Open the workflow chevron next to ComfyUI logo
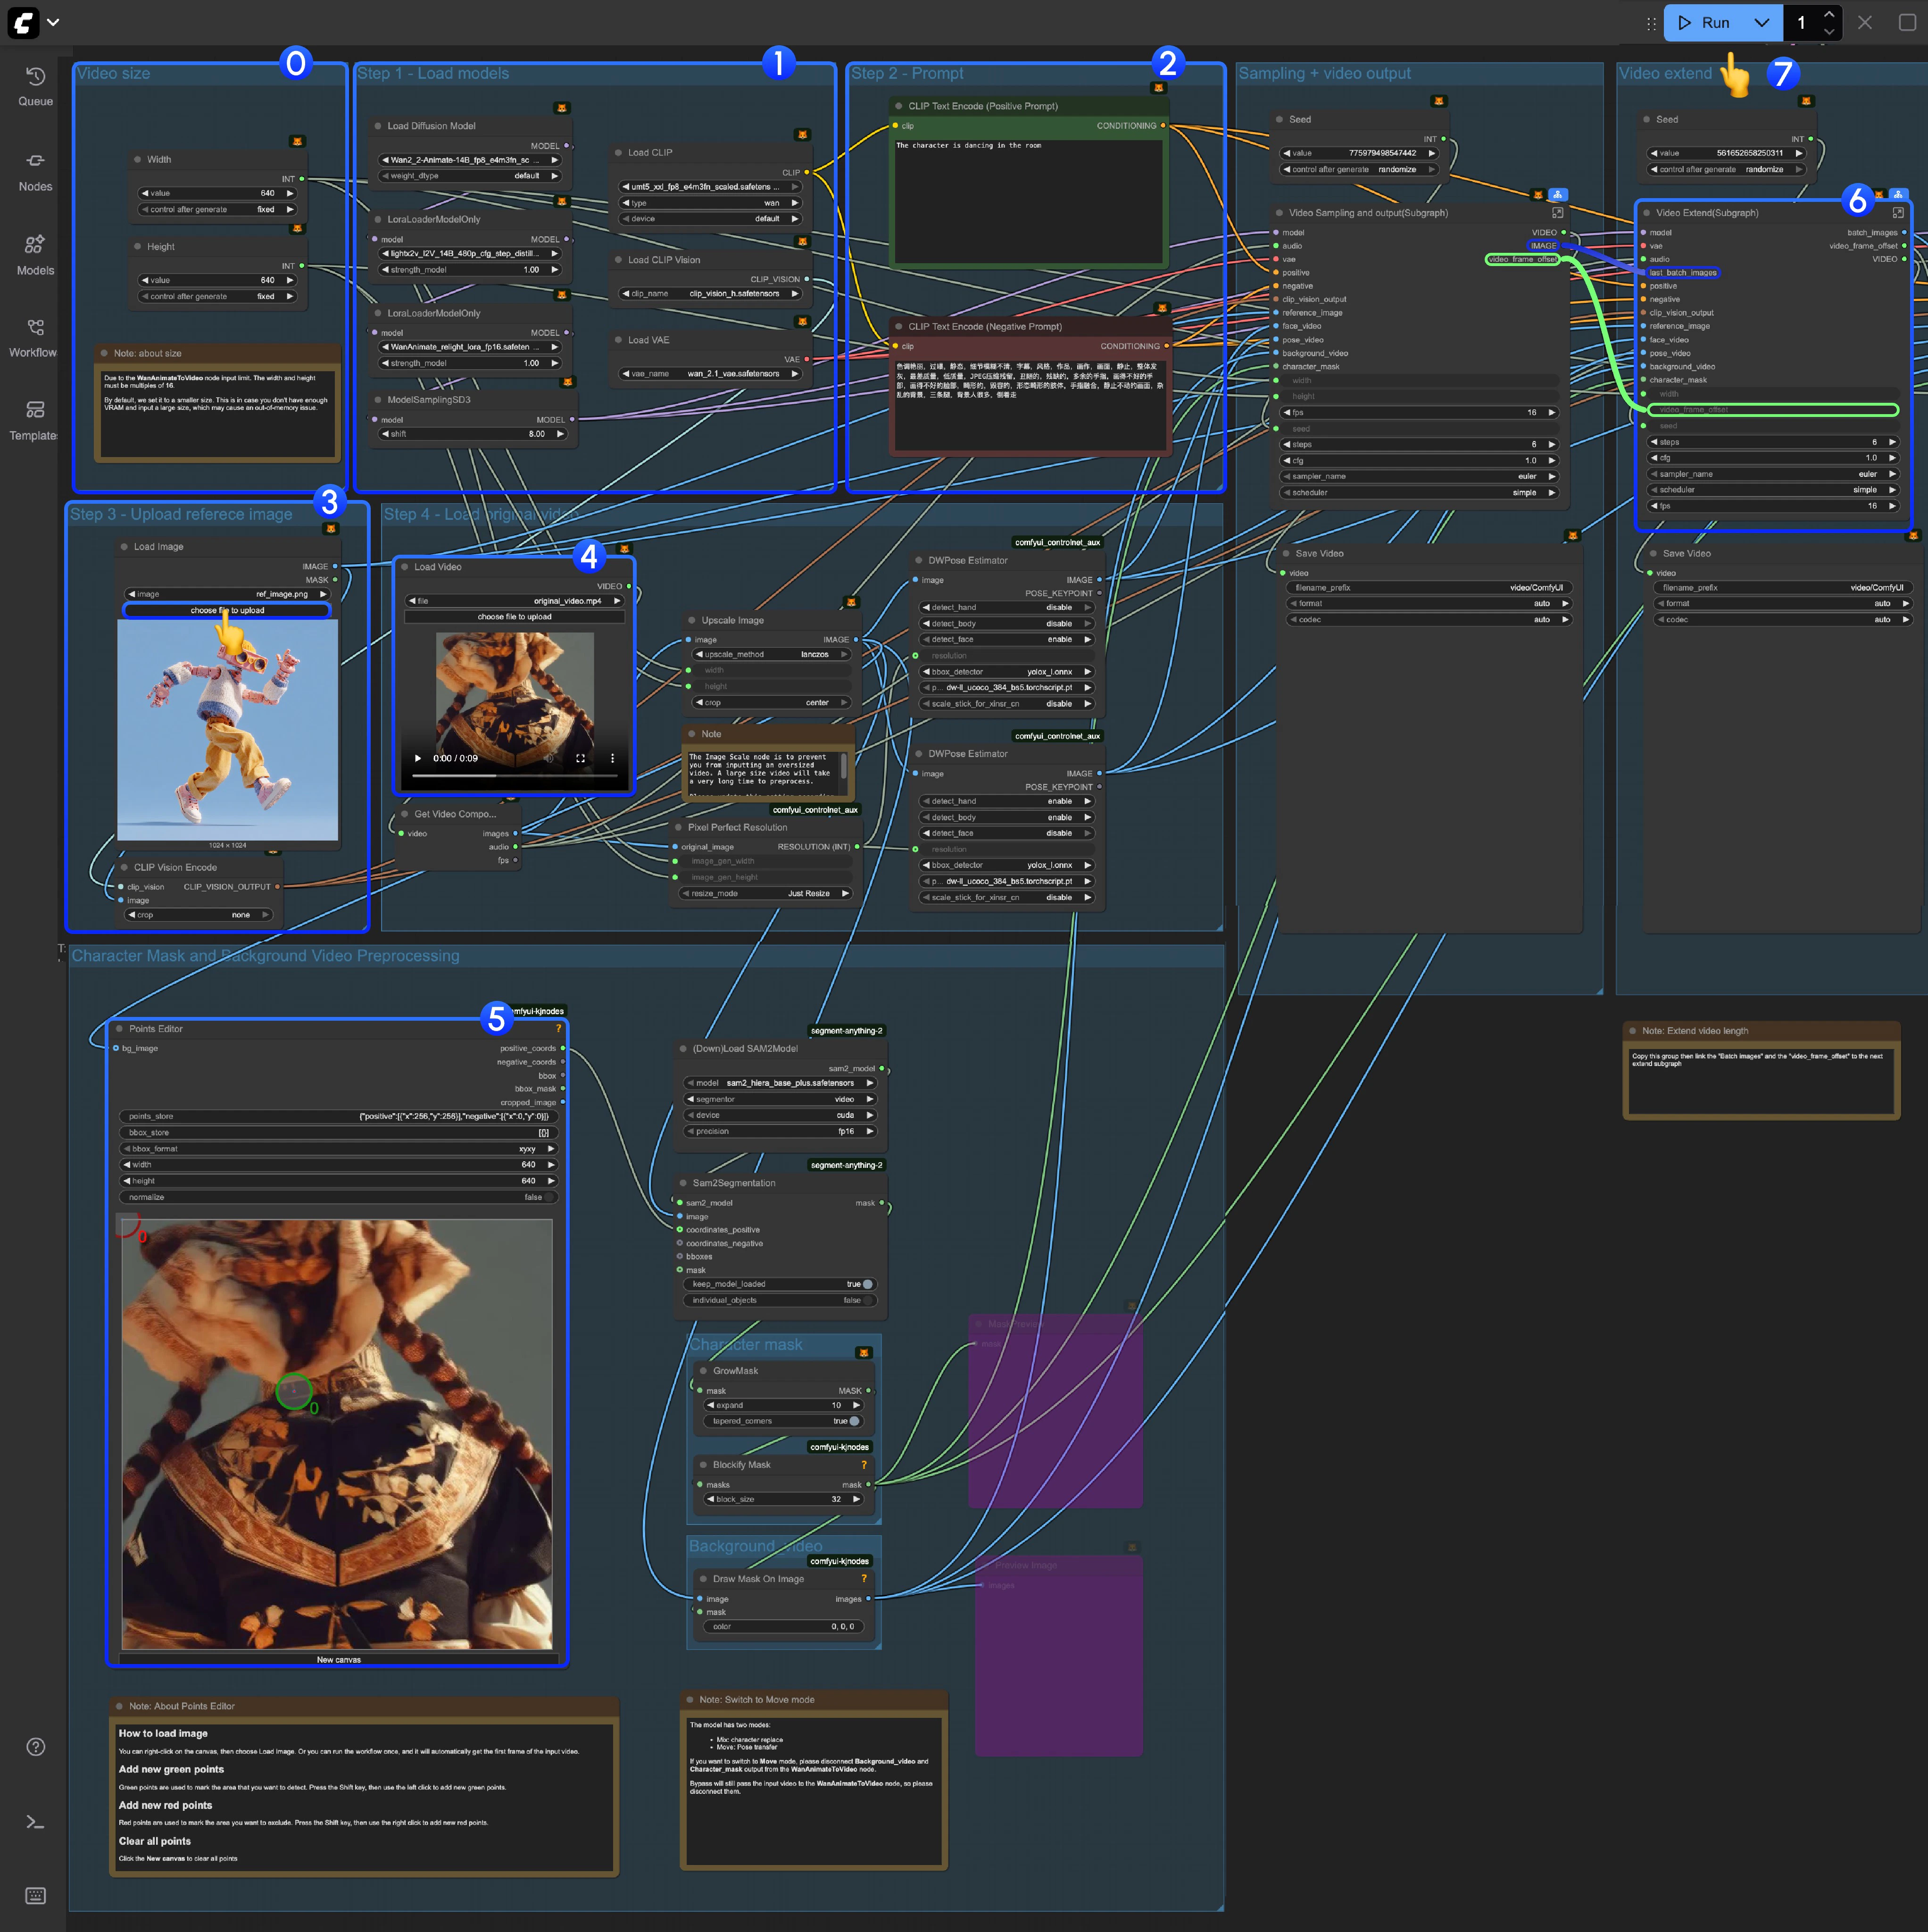The height and width of the screenshot is (1932, 1928). click(54, 22)
